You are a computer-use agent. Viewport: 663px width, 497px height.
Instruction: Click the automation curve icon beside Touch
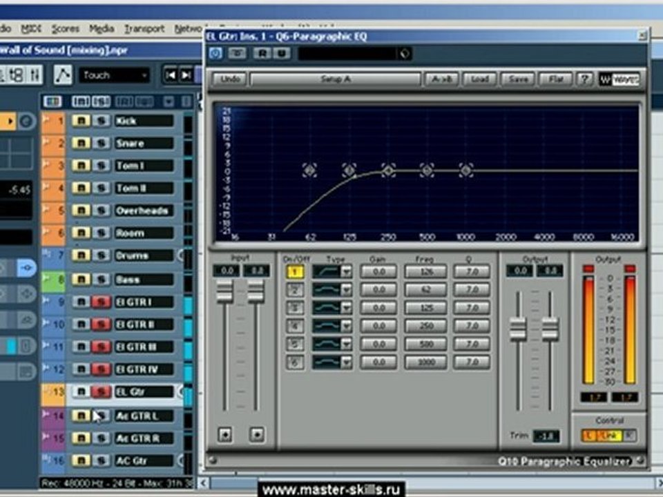point(63,75)
